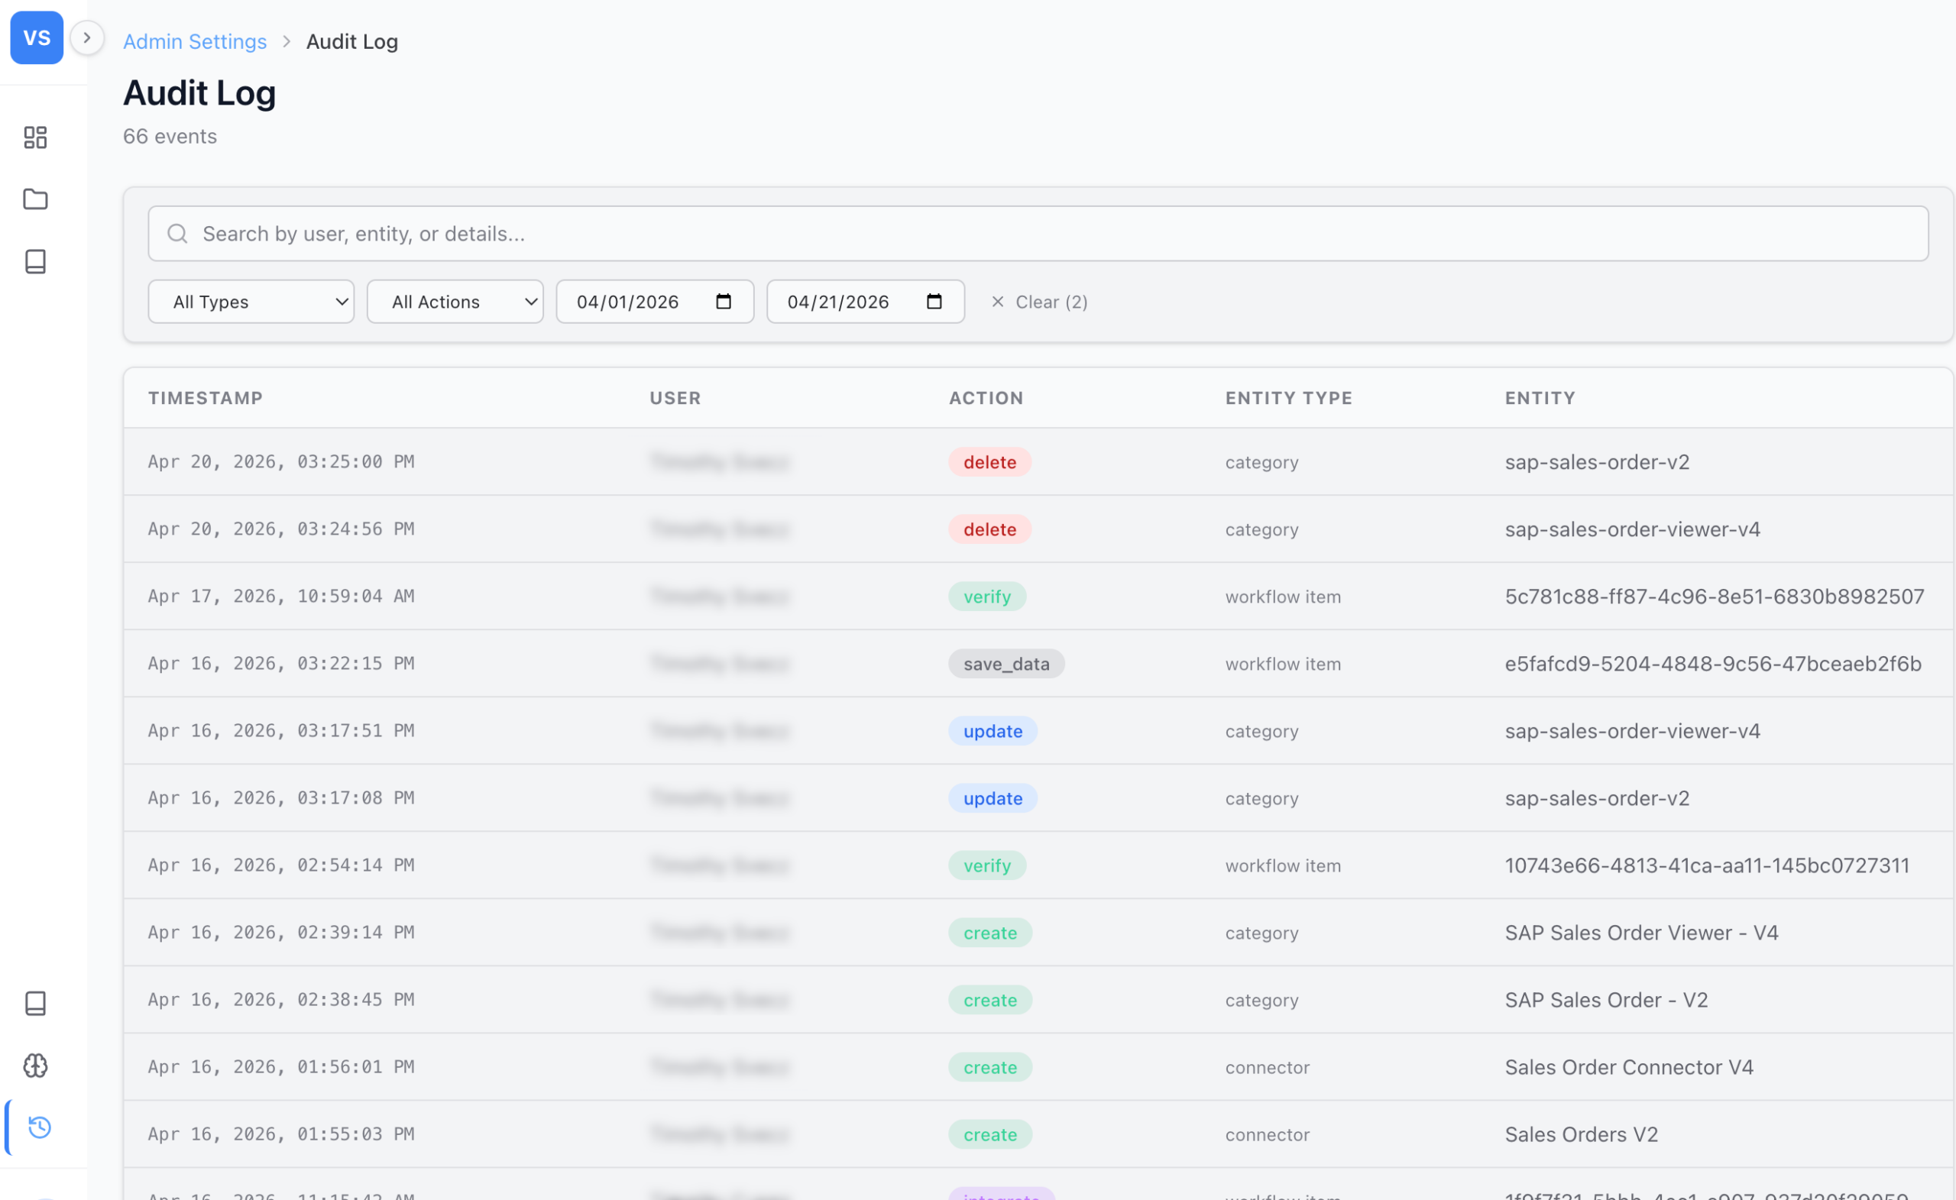Viewport: 1956px width, 1200px height.
Task: Click entity Sales Orders V2
Action: pyautogui.click(x=1582, y=1134)
